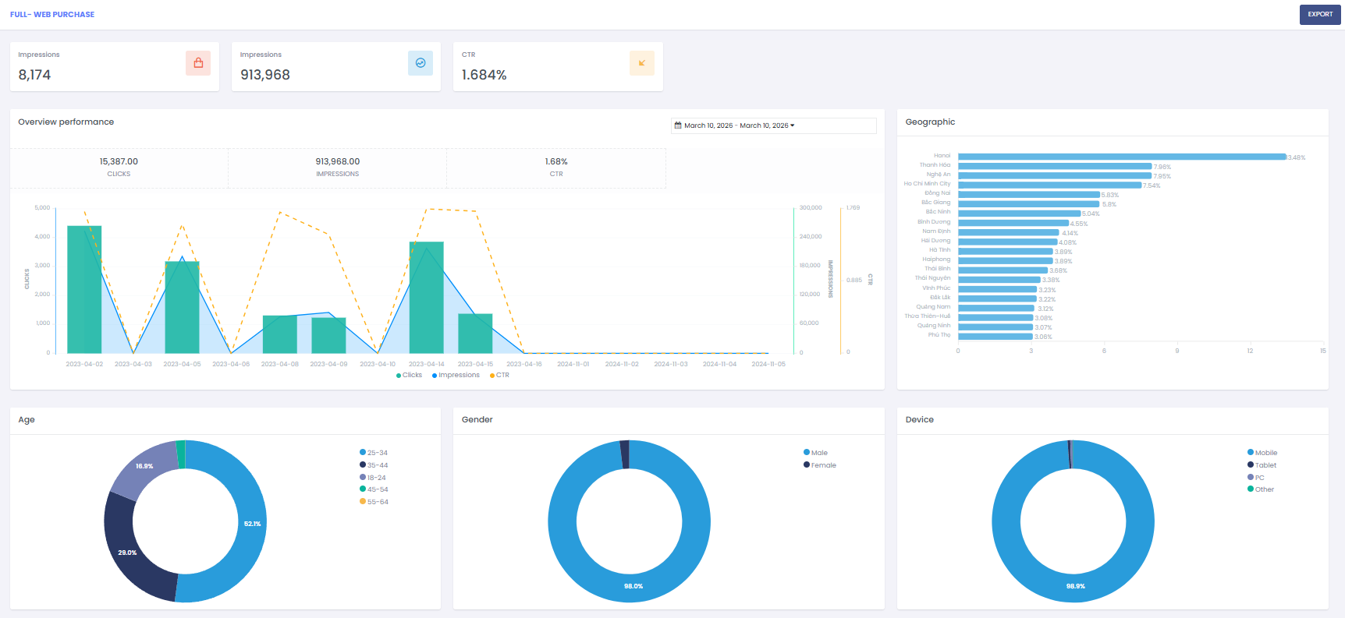Toggle the Mobile legend entry in Device chart

[x=1262, y=453]
